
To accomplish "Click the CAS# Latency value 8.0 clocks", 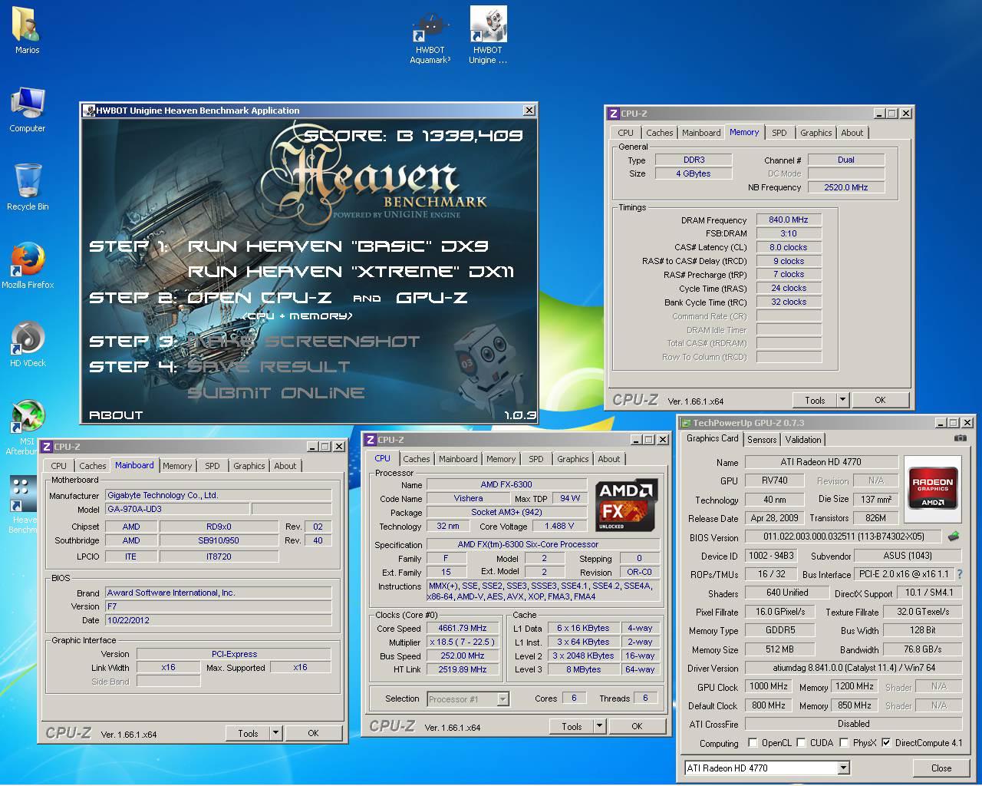I will [789, 247].
